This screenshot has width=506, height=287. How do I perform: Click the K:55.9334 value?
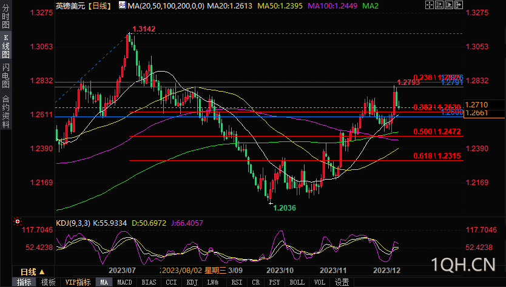(110, 223)
